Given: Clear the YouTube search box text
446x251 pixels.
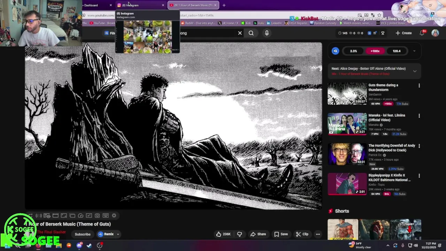Looking at the screenshot, I should pos(240,33).
